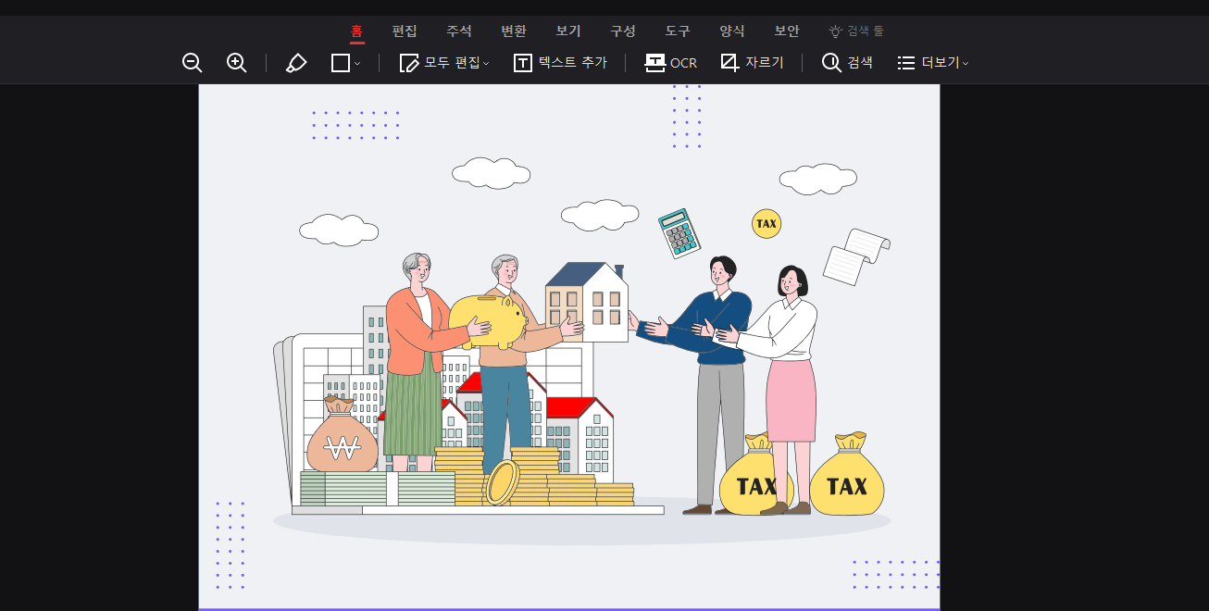
Task: Open 모두 편집 edit-all tool
Action: pos(440,63)
